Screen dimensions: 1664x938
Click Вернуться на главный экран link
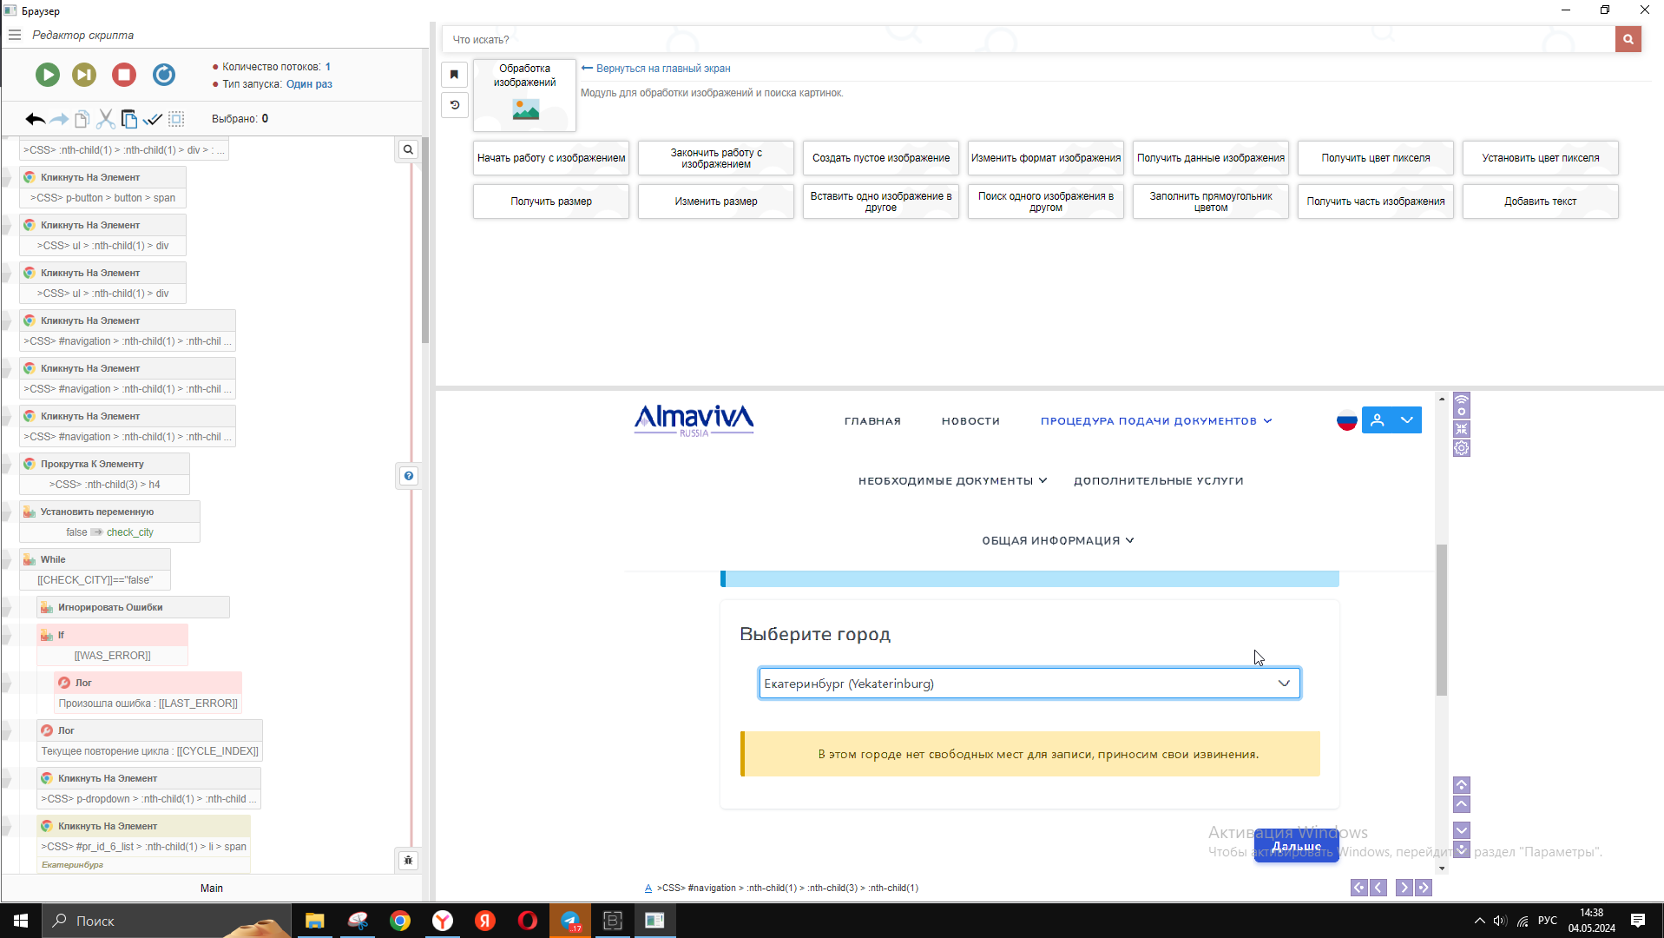click(662, 69)
